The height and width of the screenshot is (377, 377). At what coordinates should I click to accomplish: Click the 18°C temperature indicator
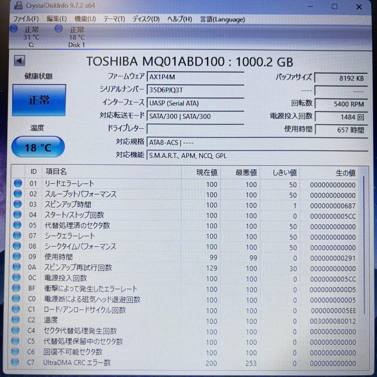pos(38,147)
